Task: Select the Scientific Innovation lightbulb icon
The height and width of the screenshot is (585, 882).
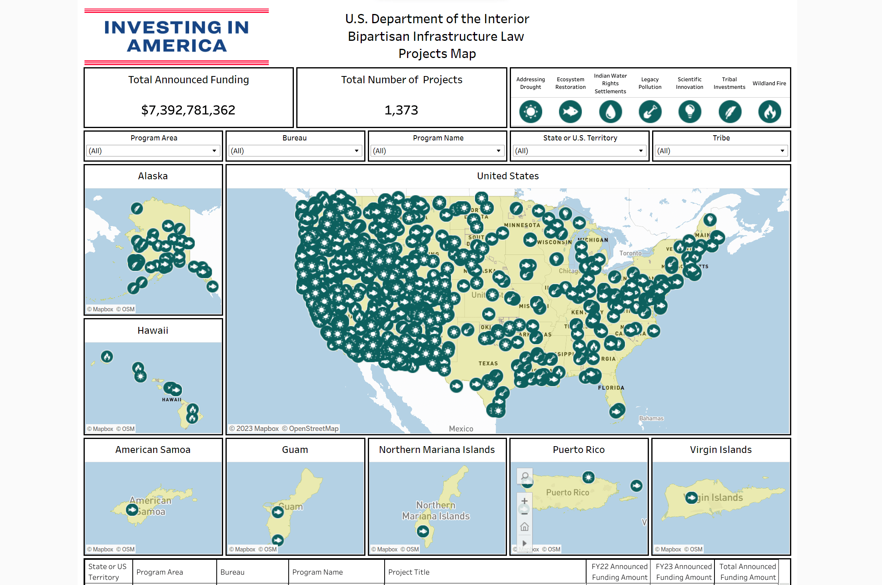Action: (690, 112)
